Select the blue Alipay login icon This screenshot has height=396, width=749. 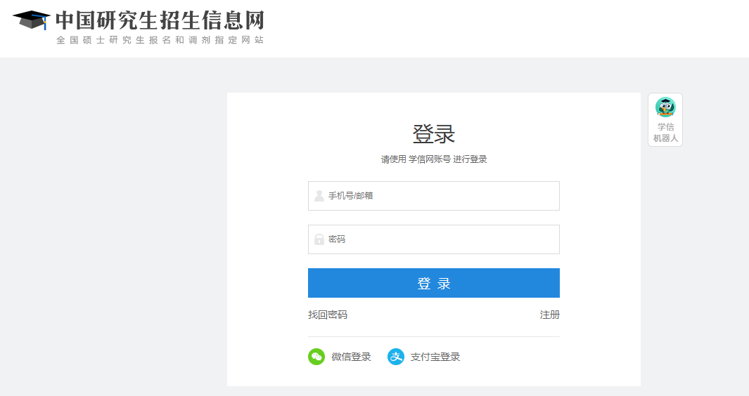(396, 357)
